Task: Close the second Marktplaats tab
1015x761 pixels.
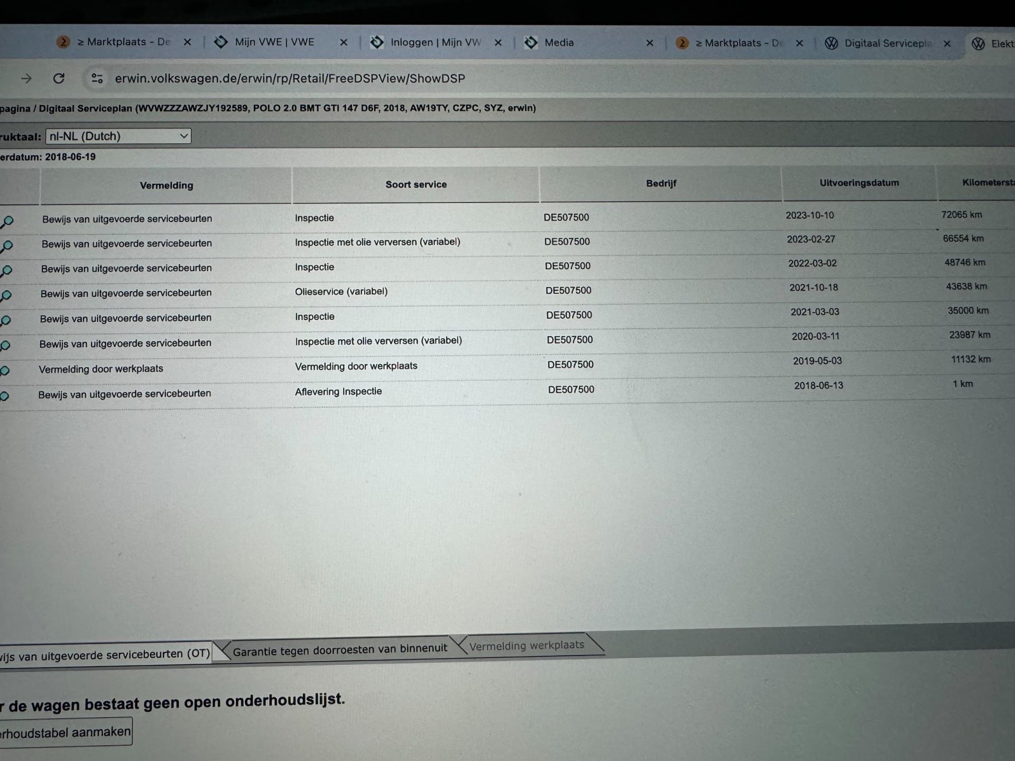Action: click(799, 43)
